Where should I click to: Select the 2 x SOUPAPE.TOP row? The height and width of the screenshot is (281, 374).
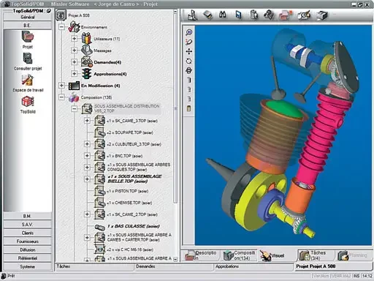[x=130, y=132]
